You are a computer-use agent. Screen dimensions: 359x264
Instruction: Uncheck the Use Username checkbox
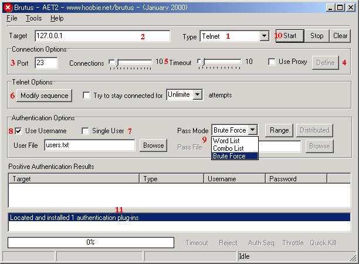coord(18,131)
